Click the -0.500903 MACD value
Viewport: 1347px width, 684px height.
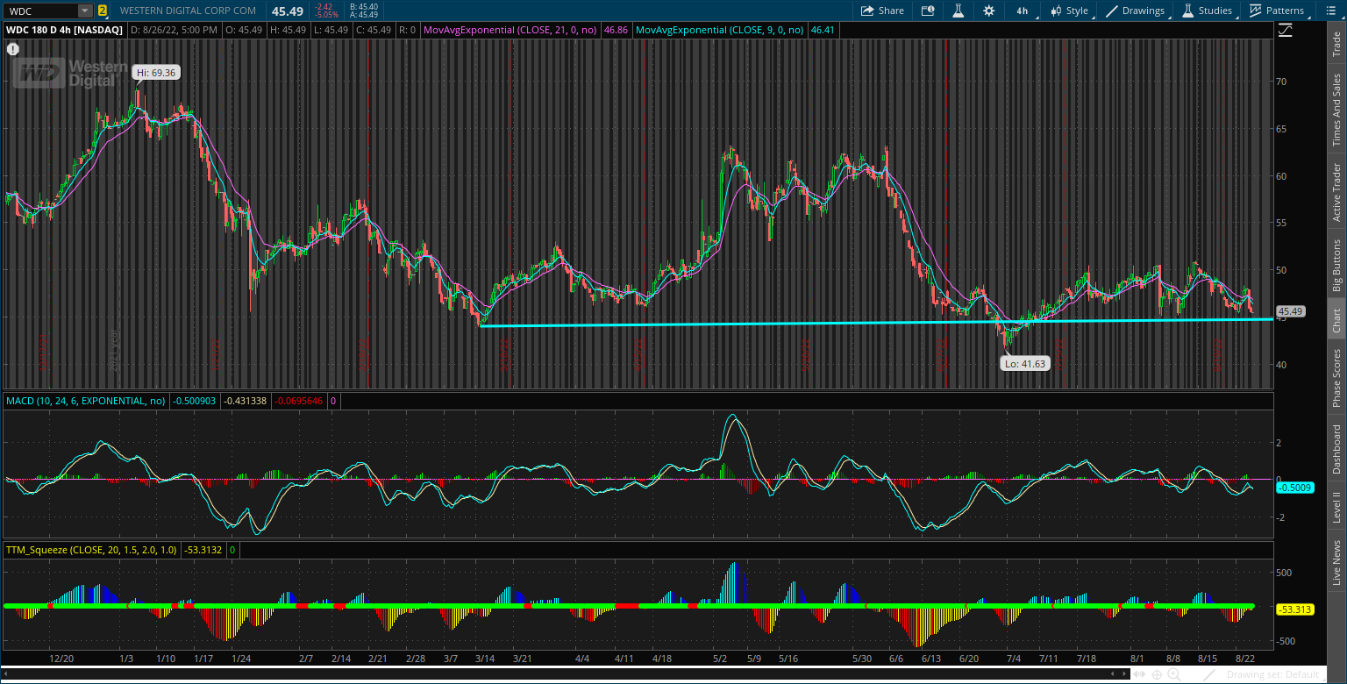point(192,401)
